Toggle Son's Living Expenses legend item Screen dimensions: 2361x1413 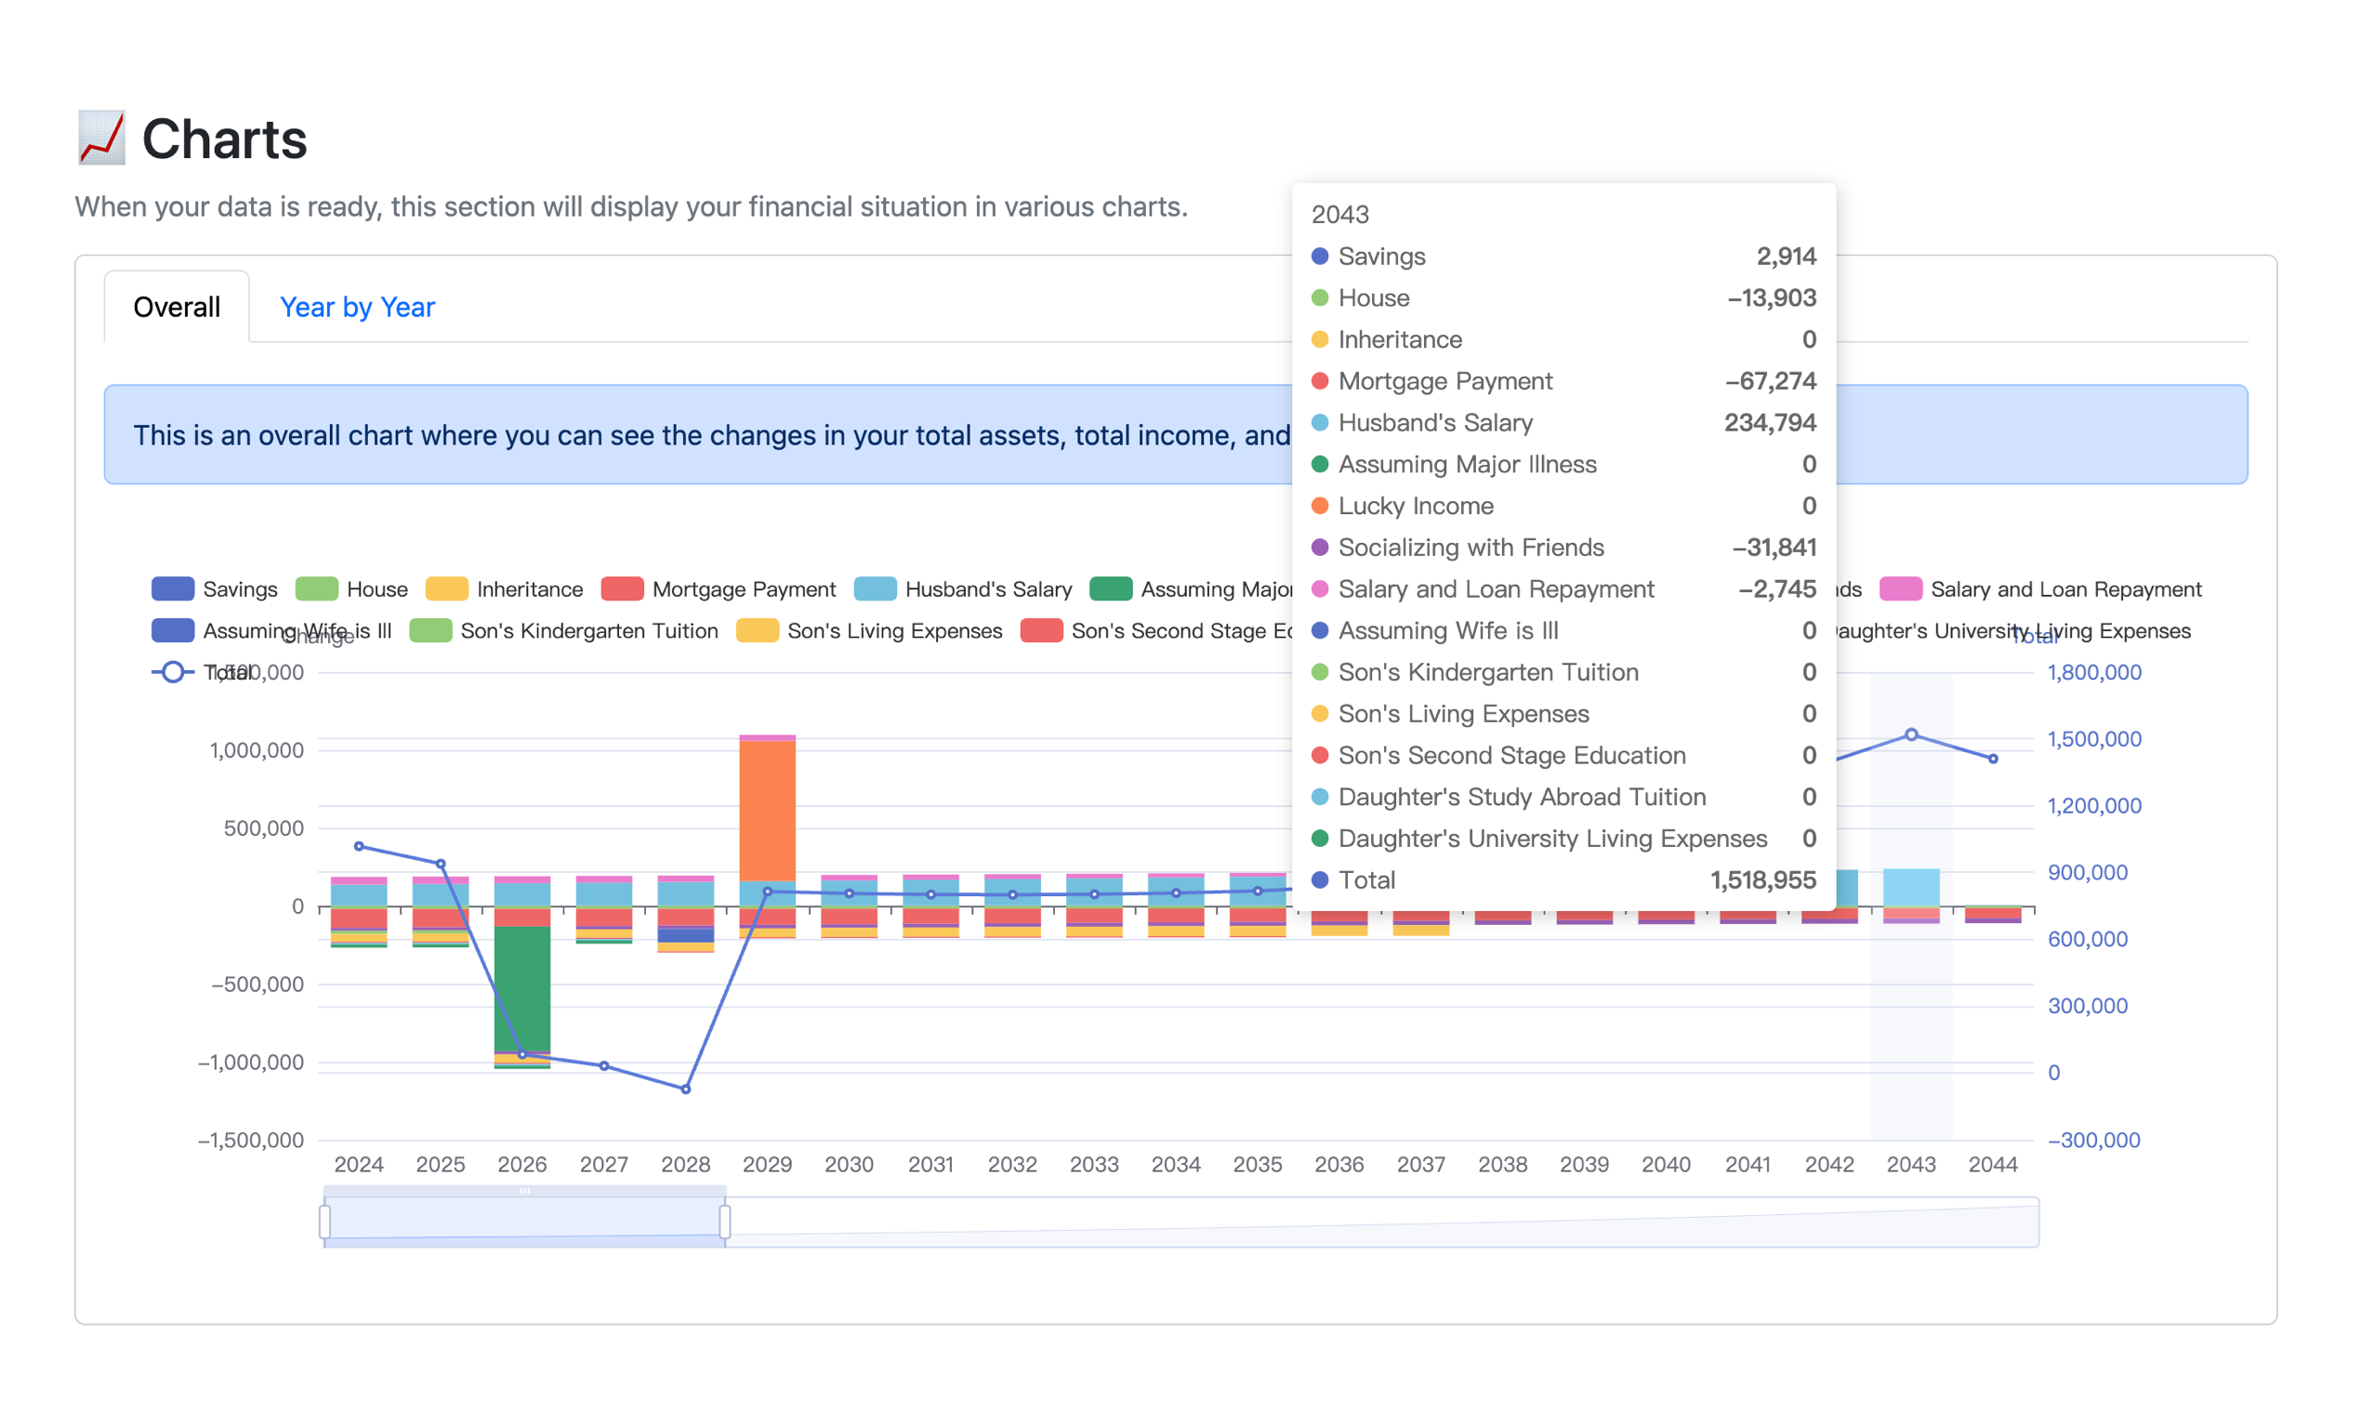[x=757, y=631]
